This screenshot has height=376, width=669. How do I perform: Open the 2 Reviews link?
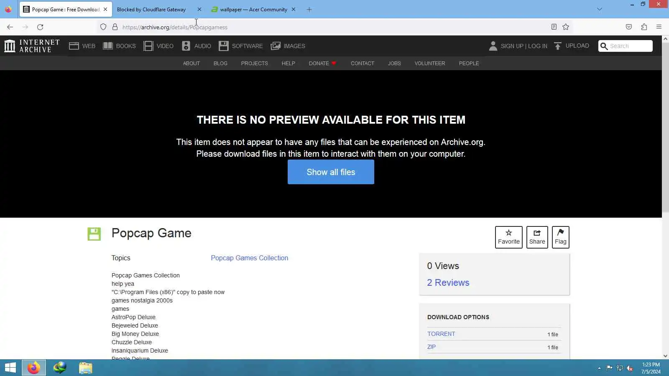[448, 283]
